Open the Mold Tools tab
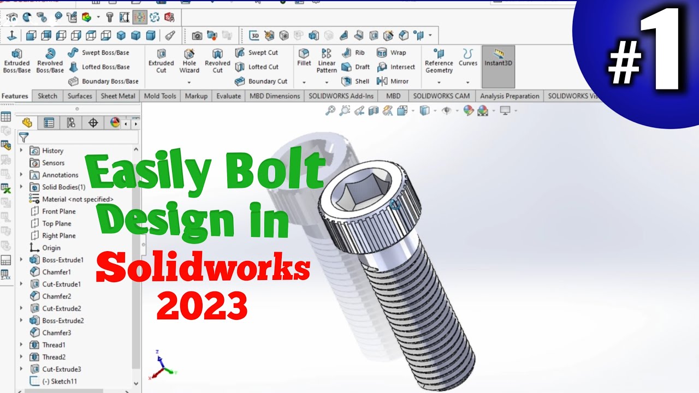 [x=160, y=96]
